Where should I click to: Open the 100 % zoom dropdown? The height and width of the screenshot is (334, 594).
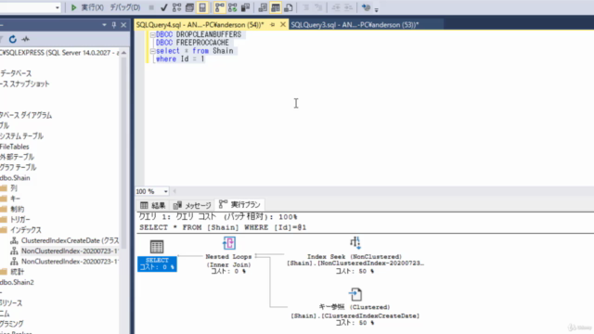pyautogui.click(x=165, y=192)
